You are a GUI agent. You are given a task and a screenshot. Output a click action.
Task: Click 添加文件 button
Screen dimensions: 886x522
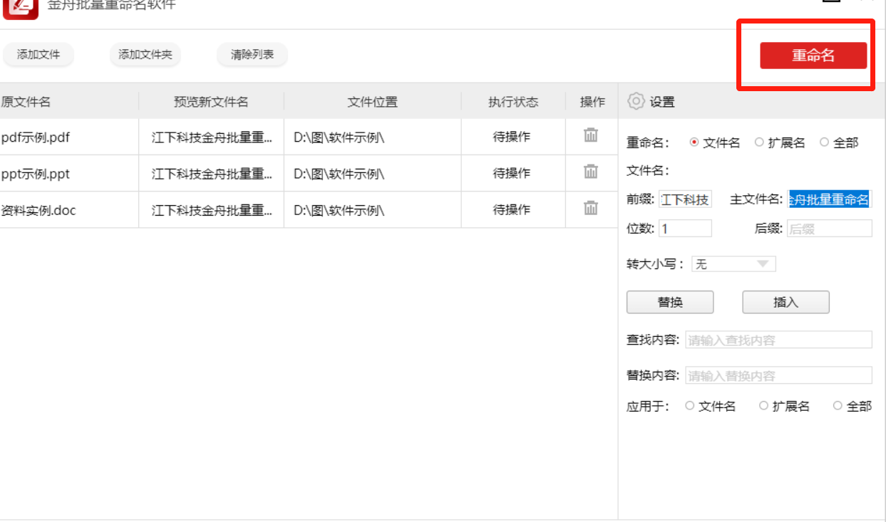point(38,55)
